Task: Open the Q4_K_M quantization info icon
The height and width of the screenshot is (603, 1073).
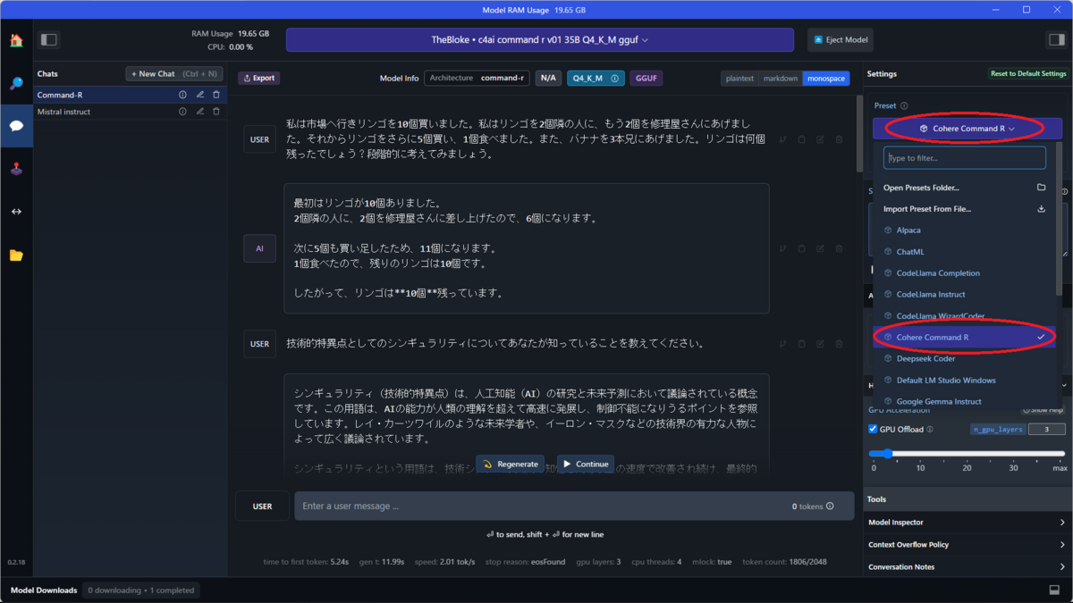Action: [614, 79]
